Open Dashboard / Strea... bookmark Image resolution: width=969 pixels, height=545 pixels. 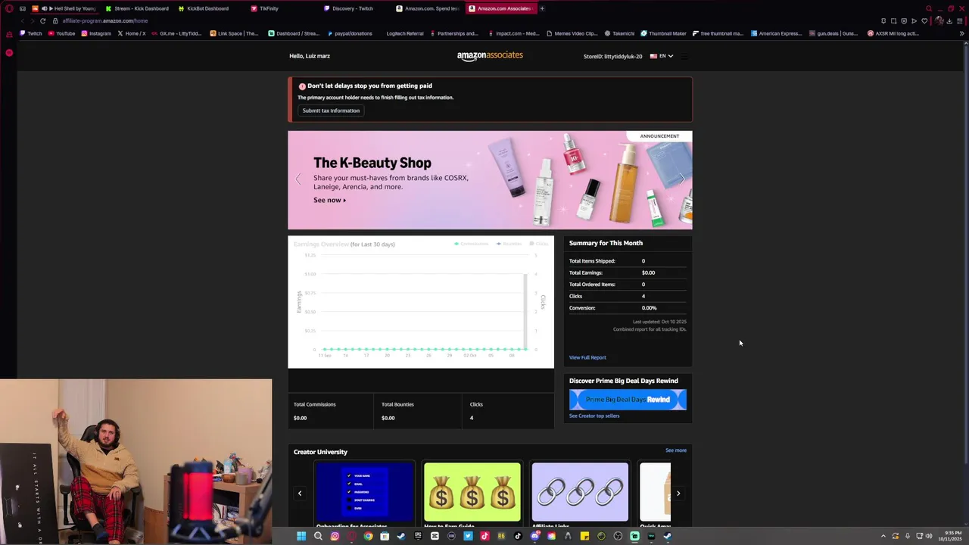pyautogui.click(x=294, y=33)
